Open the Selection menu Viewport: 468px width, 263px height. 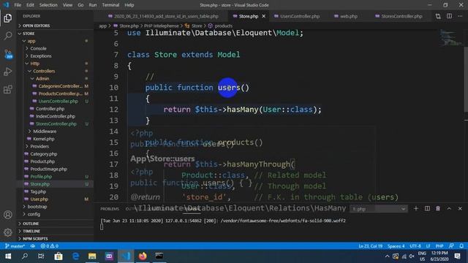click(48, 5)
